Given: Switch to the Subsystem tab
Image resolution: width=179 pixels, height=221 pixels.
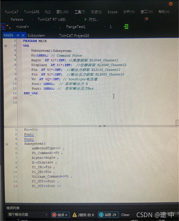Looking at the screenshot, I should [36, 36].
